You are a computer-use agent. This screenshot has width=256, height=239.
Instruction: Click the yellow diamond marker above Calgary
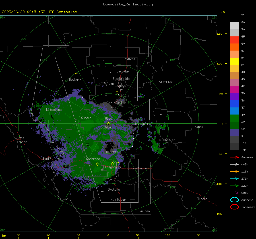coord(112,164)
